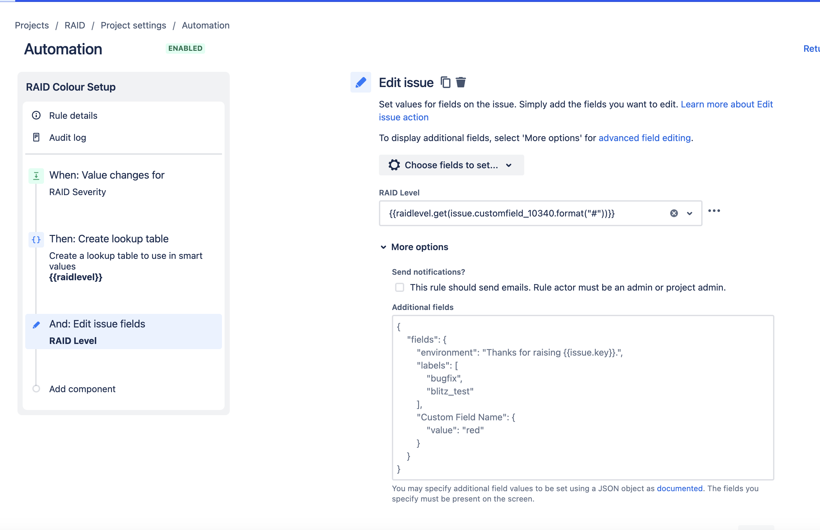The image size is (820, 530).
Task: Open the Audit log via its icon
Action: click(x=37, y=137)
